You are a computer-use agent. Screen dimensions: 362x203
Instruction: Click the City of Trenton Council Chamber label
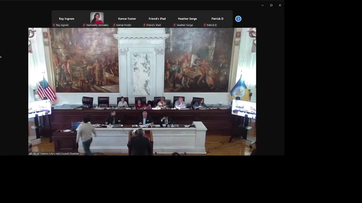click(56, 154)
